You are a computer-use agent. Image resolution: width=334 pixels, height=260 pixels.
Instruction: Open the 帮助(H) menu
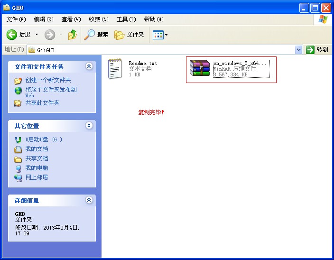click(x=154, y=19)
